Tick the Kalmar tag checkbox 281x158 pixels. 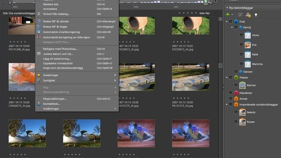tap(236, 85)
